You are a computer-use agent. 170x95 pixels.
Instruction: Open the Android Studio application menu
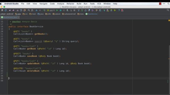11,4
